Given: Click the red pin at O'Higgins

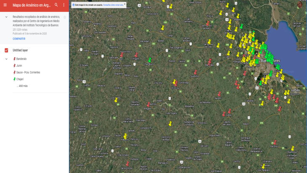Looking at the screenshot, I should 136,55.
